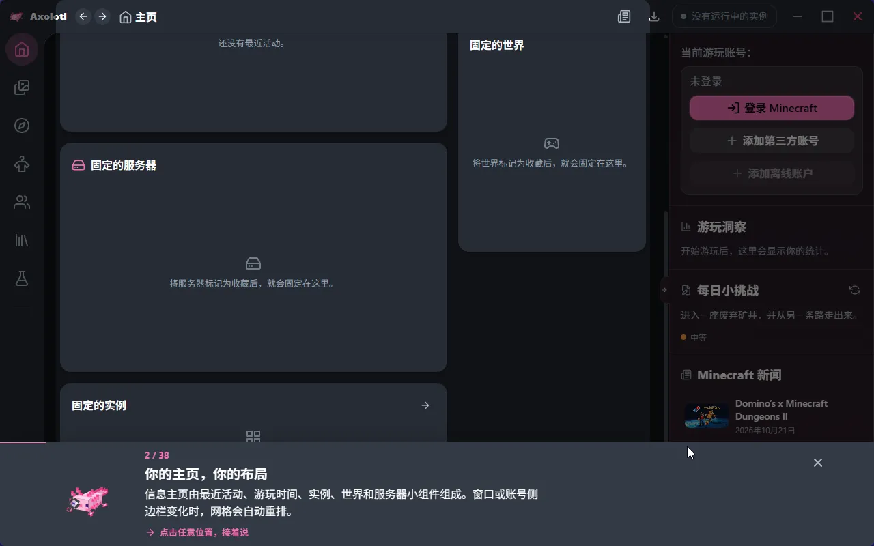The image size is (874, 546).
Task: Open the Domino's x Minecraft Dungeons II headline
Action: click(781, 410)
